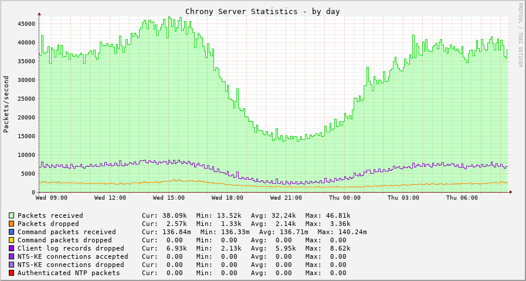Click the 20000 y-axis value
The image size is (526, 281).
(x=26, y=118)
